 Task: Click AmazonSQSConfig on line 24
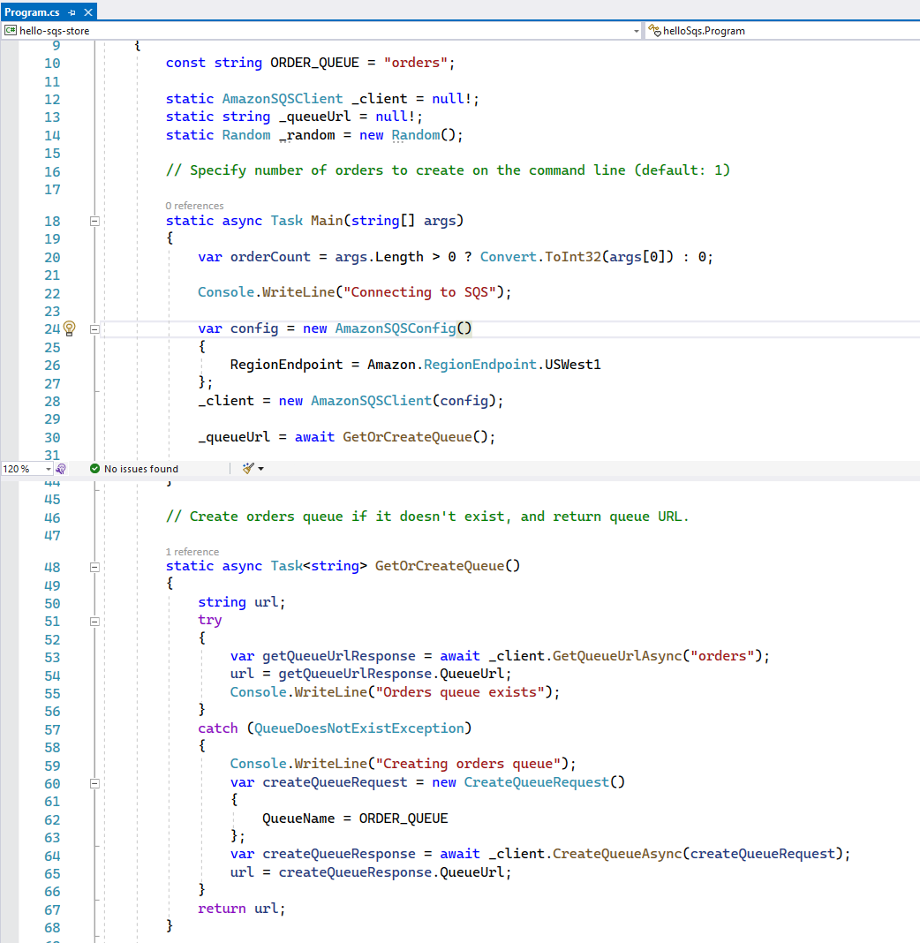point(395,328)
